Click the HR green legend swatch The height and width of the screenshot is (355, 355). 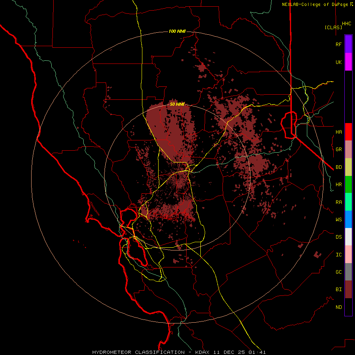[x=348, y=185]
